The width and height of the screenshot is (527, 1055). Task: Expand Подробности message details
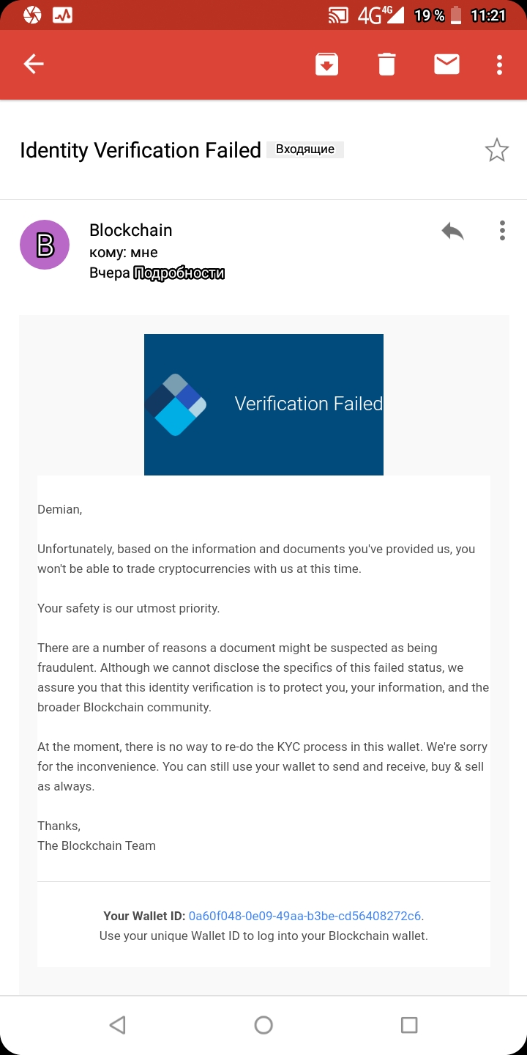click(179, 273)
